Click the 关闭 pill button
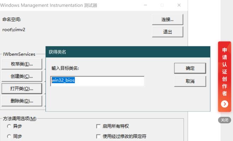 click(x=225, y=120)
